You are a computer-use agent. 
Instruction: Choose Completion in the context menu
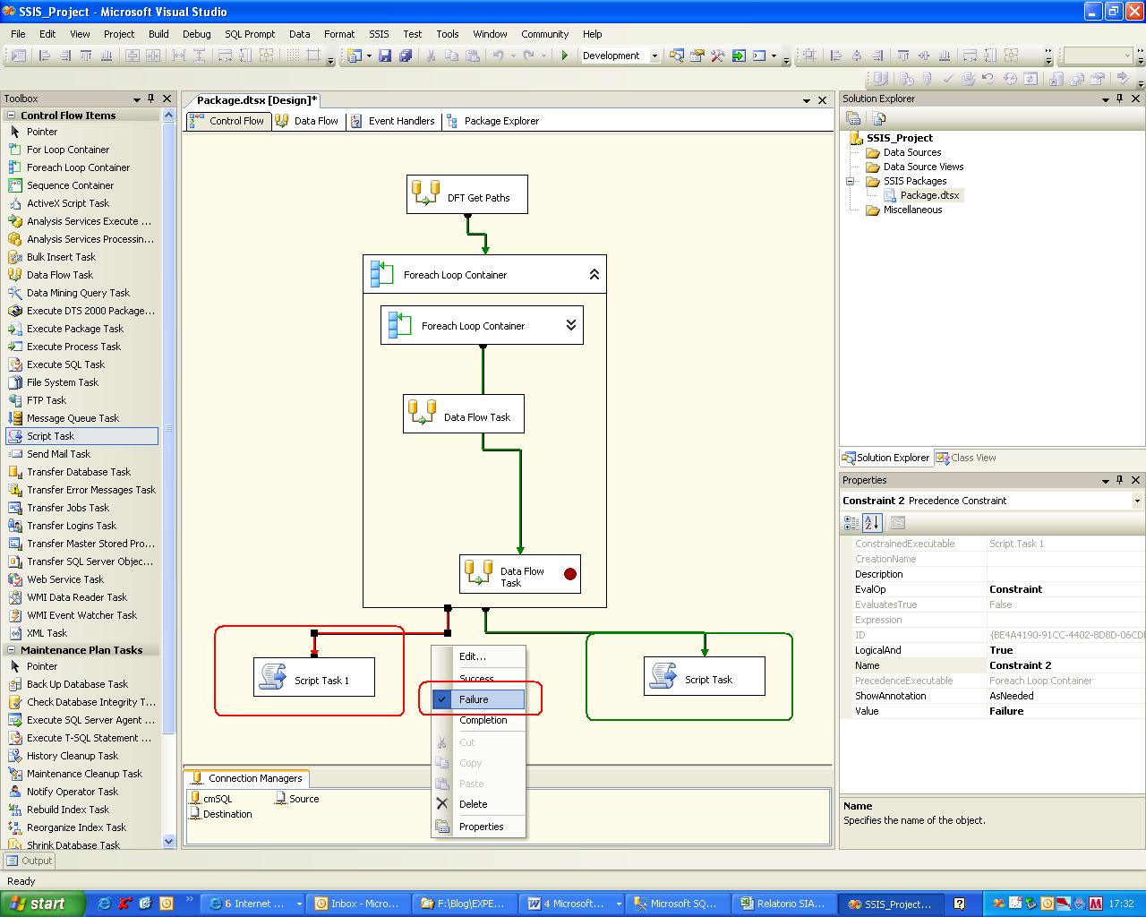[479, 720]
